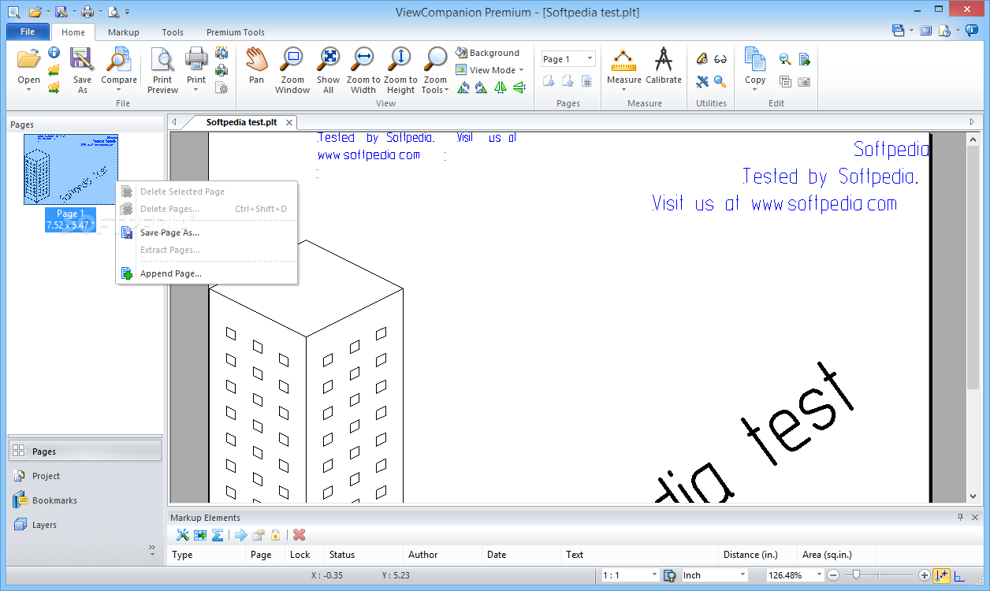Click the blue file info icon under Home tab
This screenshot has width=990, height=591.
[54, 53]
